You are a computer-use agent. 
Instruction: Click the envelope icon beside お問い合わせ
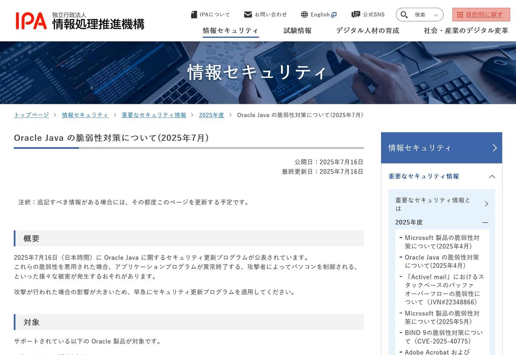click(248, 15)
